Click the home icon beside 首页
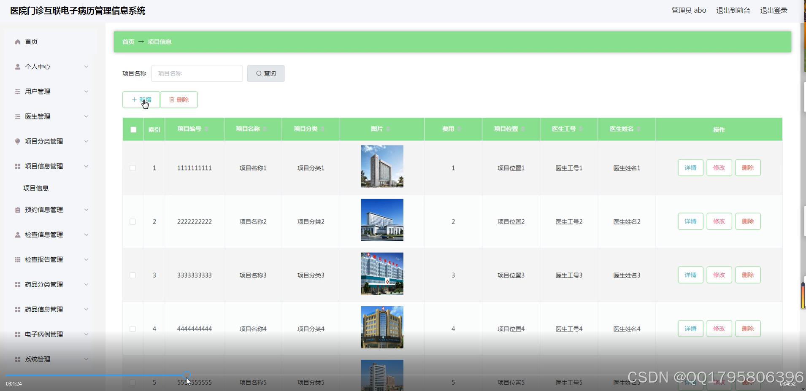The width and height of the screenshot is (806, 391). [x=18, y=42]
